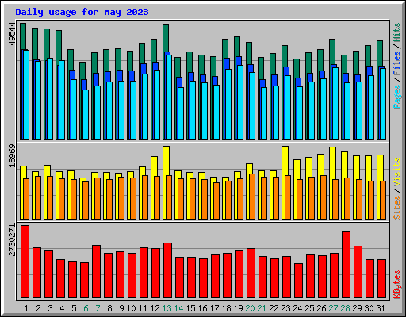Click the KBytes legend label

[x=397, y=285]
